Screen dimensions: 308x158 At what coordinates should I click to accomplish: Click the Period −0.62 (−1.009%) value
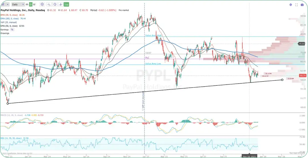click(x=103, y=10)
